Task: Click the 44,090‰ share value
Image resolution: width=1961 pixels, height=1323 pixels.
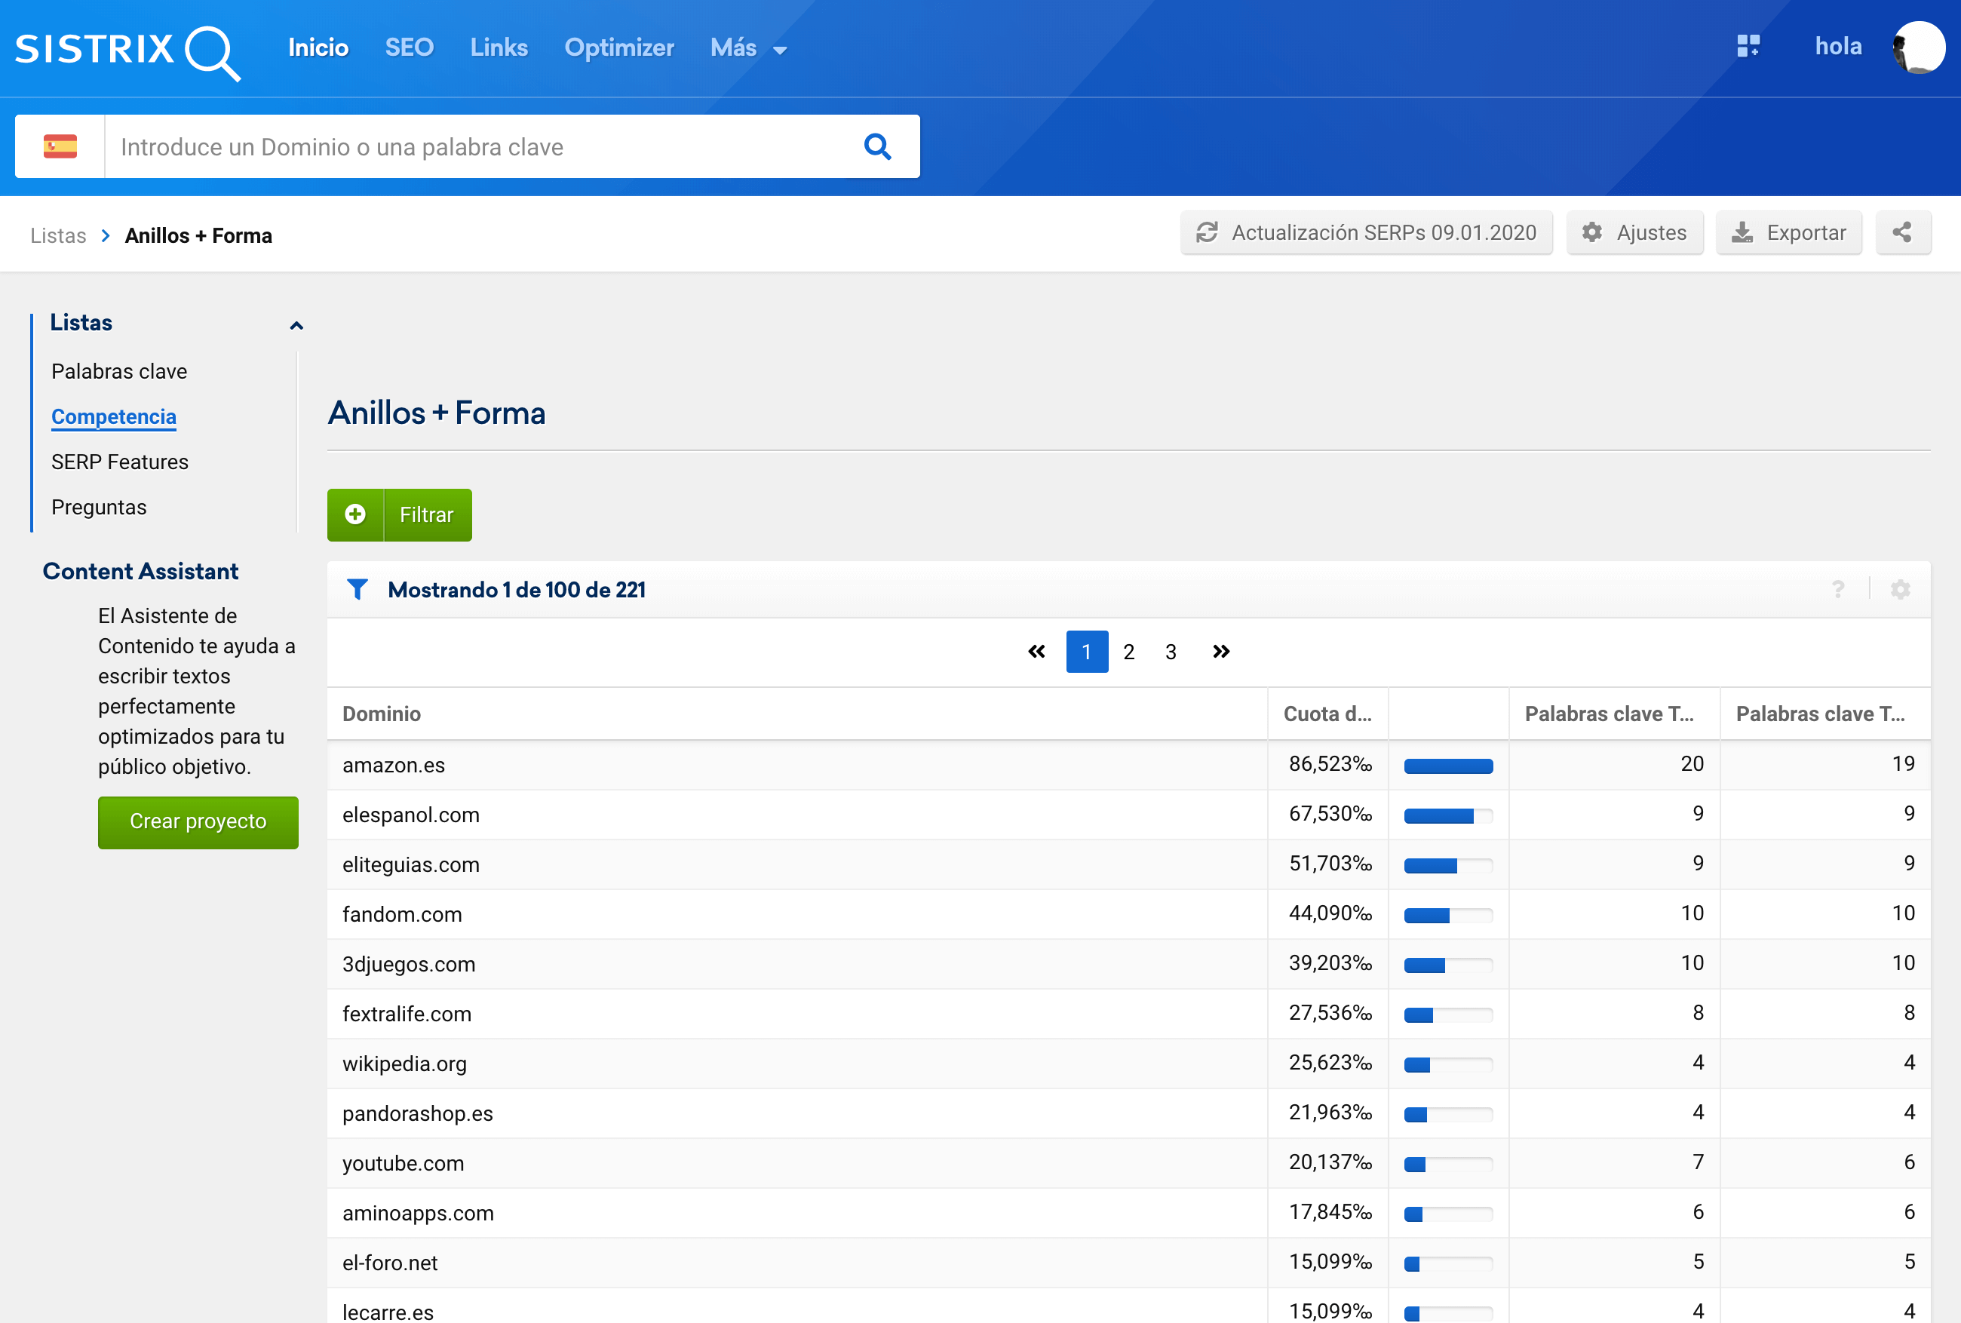Action: point(1330,913)
